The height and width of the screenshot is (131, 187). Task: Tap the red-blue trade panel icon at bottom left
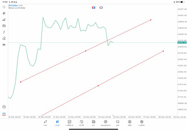(x=4, y=114)
